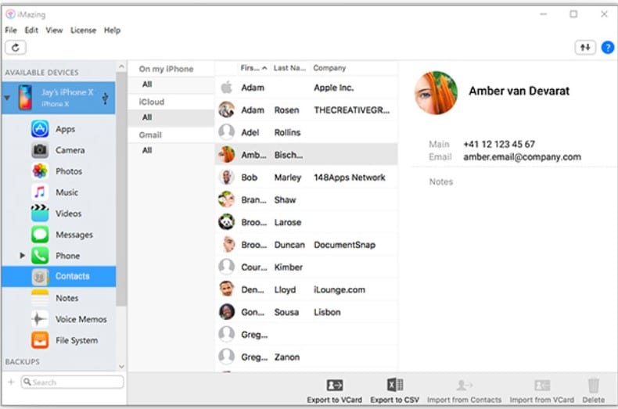The height and width of the screenshot is (409, 618).
Task: Open the License menu
Action: pyautogui.click(x=83, y=30)
